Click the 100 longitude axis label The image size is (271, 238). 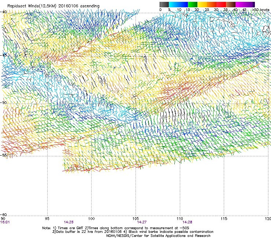pos(92,219)
